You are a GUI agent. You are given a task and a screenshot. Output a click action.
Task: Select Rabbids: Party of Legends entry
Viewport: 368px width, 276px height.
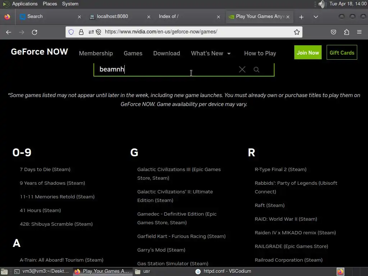296,187
